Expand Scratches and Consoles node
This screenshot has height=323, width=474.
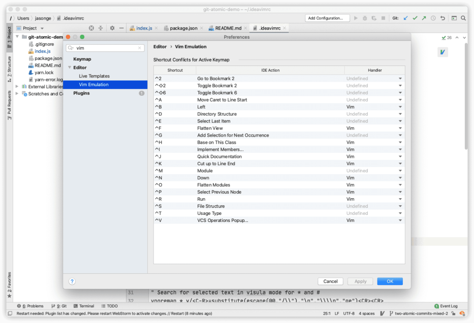(x=17, y=94)
